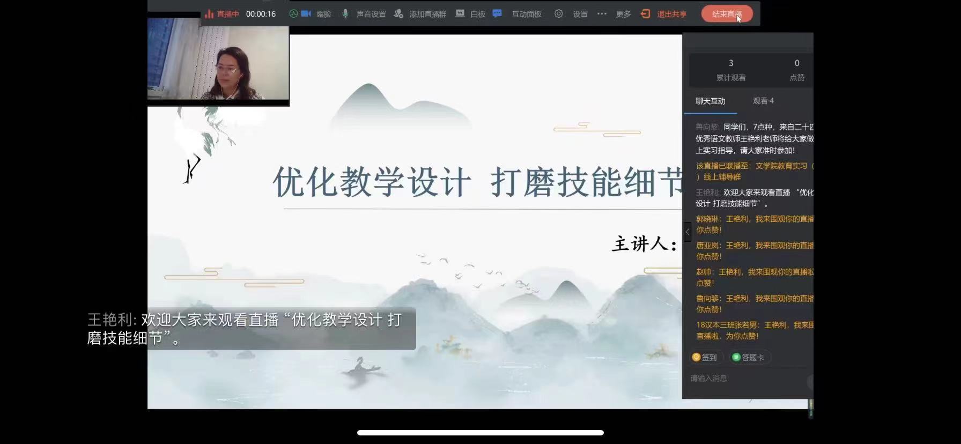This screenshot has width=961, height=444.
Task: Click the green network status icon
Action: click(x=293, y=14)
